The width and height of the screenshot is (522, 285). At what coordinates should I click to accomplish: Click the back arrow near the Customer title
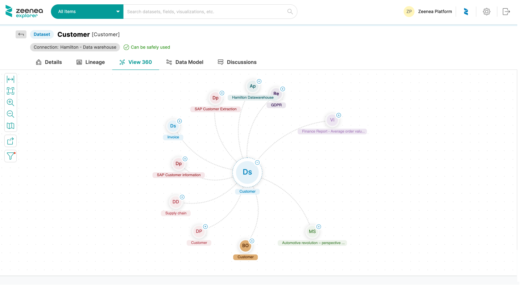click(x=21, y=34)
